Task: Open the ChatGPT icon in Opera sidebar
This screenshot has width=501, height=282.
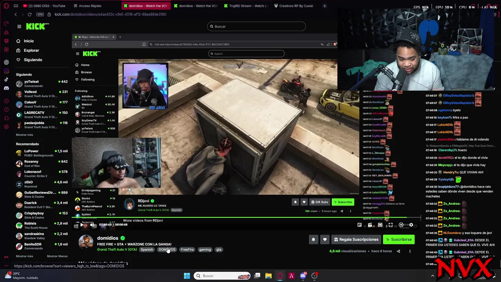Action: [x=6, y=62]
